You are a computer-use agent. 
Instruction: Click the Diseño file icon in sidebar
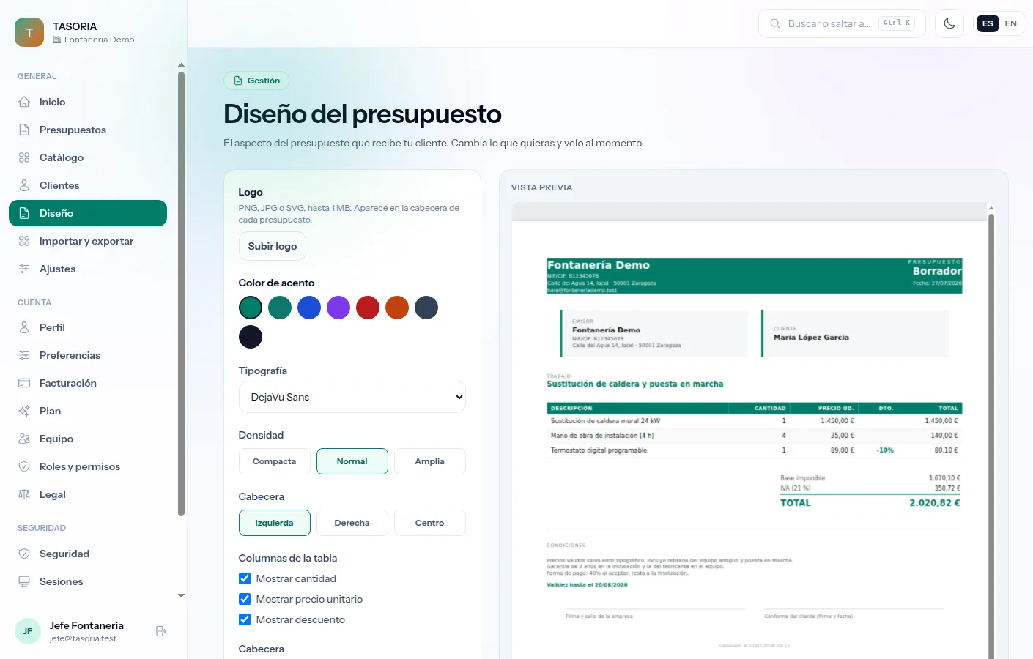click(24, 213)
